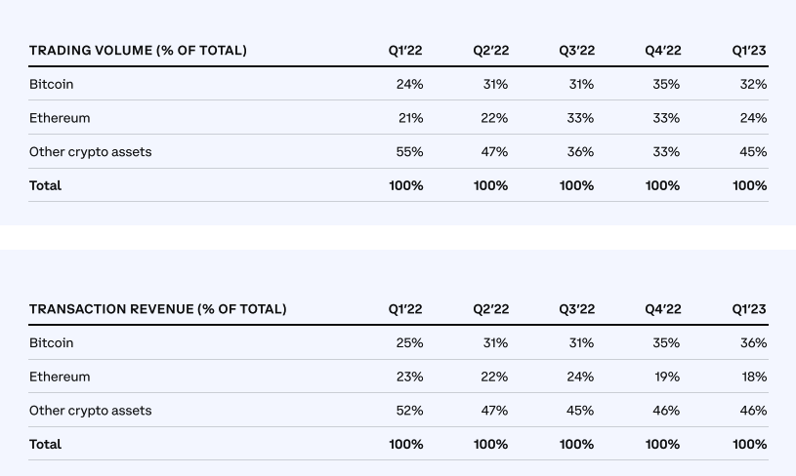Select the Q1'22 column header in Trading Volume table

[405, 51]
